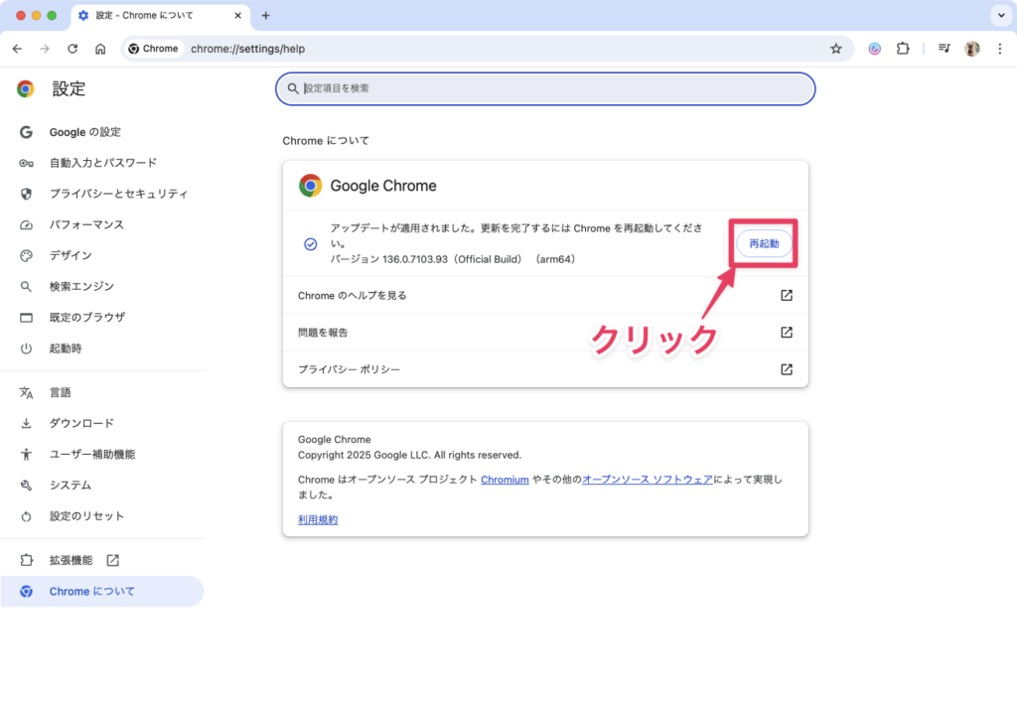The image size is (1017, 705).
Task: Click the 設定 title in the sidebar header
Action: (x=69, y=88)
